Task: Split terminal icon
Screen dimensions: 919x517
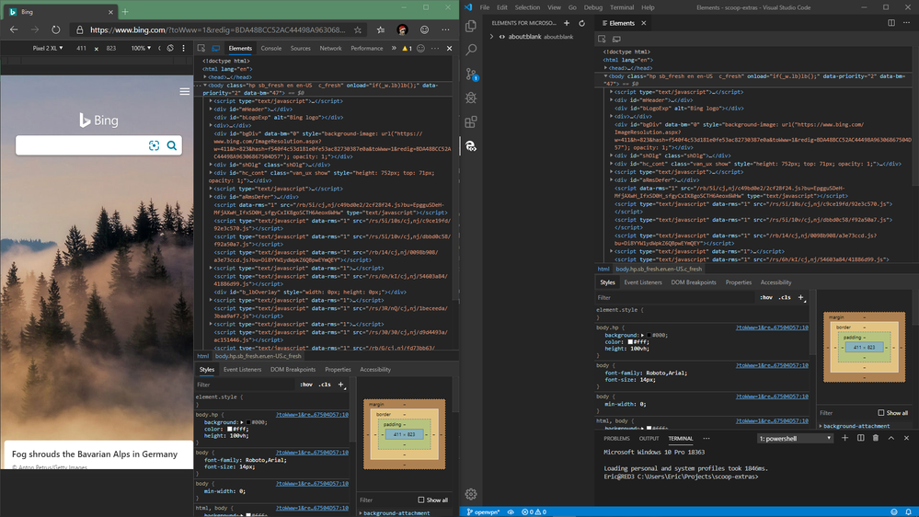Action: click(x=860, y=438)
